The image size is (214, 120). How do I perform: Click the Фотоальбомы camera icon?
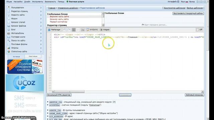[x=9, y=33]
